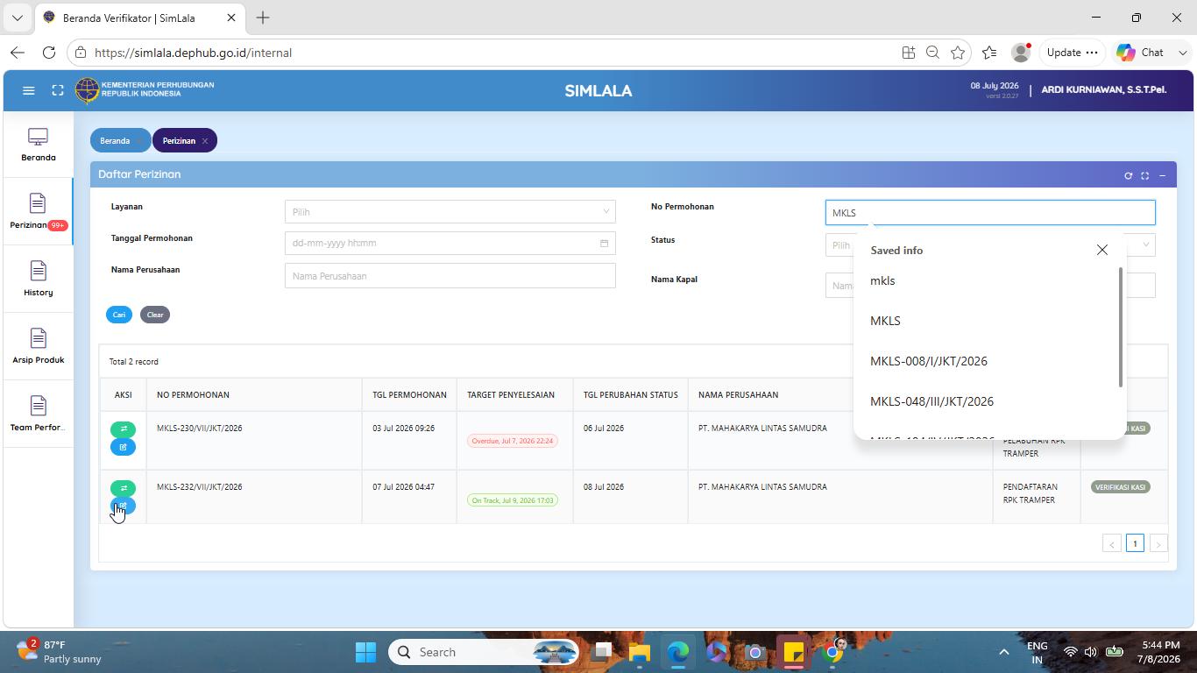Expand the Layanan dropdown

click(450, 211)
